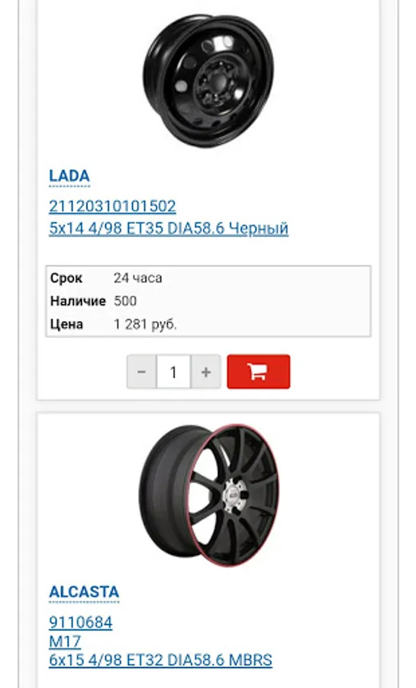The width and height of the screenshot is (416, 688).
Task: Add the LADA wheel to cart
Action: click(x=258, y=372)
